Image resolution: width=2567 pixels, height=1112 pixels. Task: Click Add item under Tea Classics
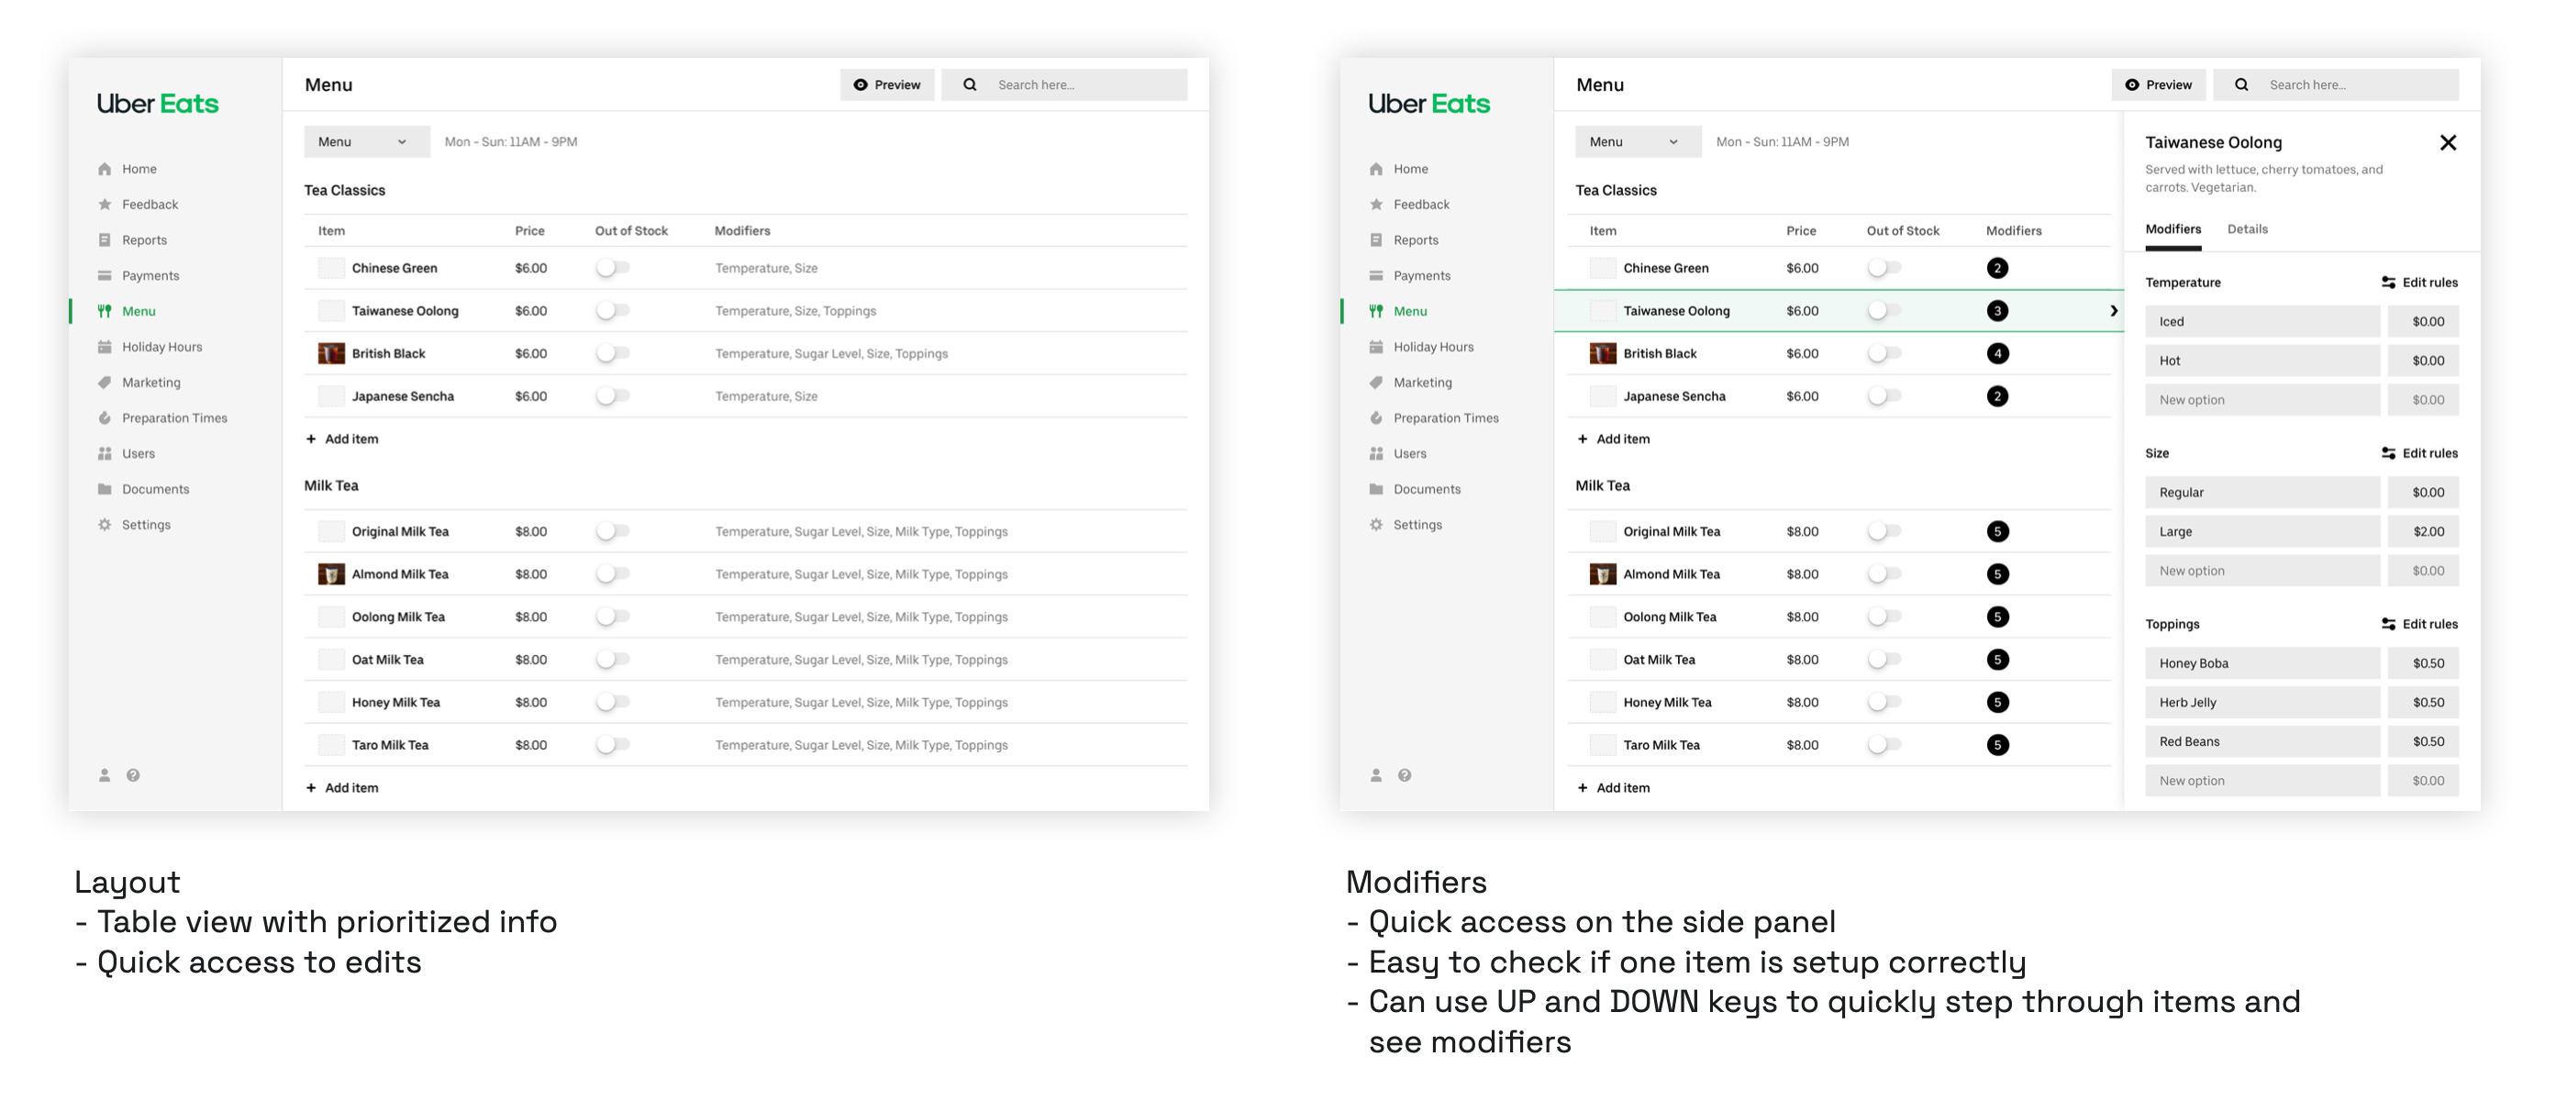click(x=343, y=439)
